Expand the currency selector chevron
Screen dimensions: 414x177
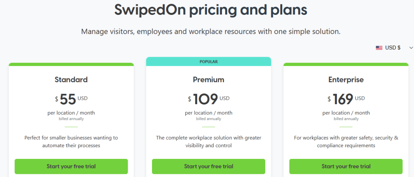pos(411,48)
